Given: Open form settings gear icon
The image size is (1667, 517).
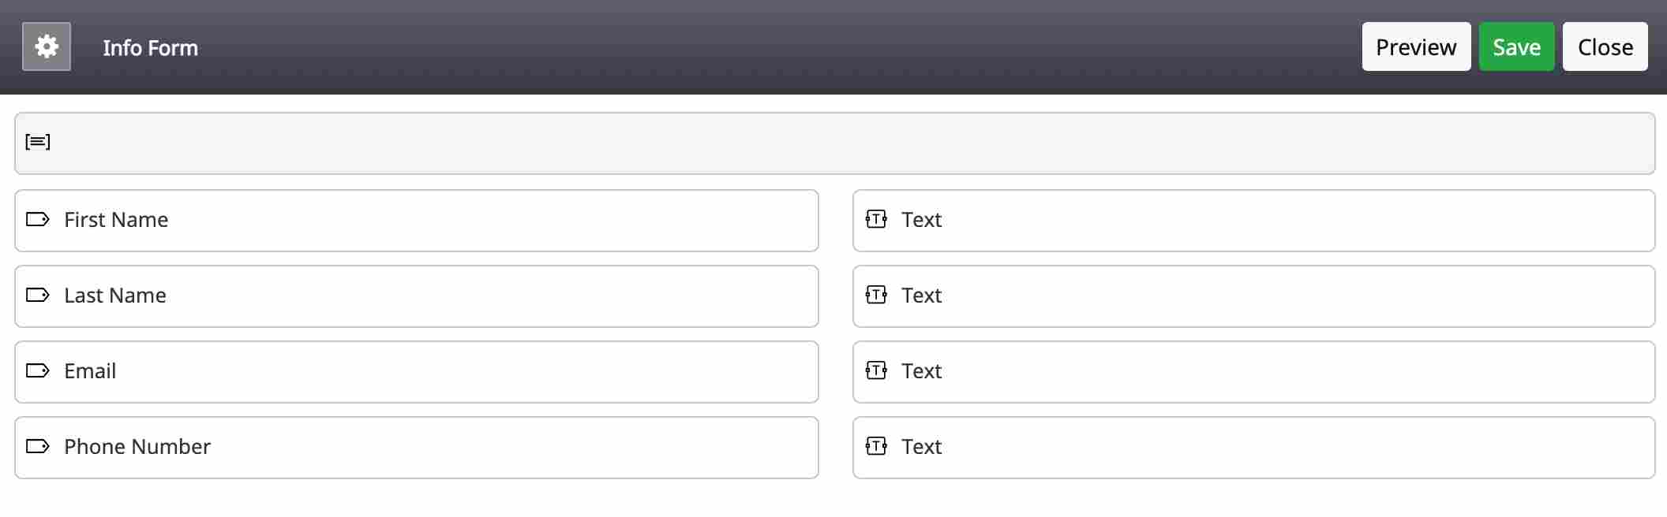Looking at the screenshot, I should (x=47, y=47).
